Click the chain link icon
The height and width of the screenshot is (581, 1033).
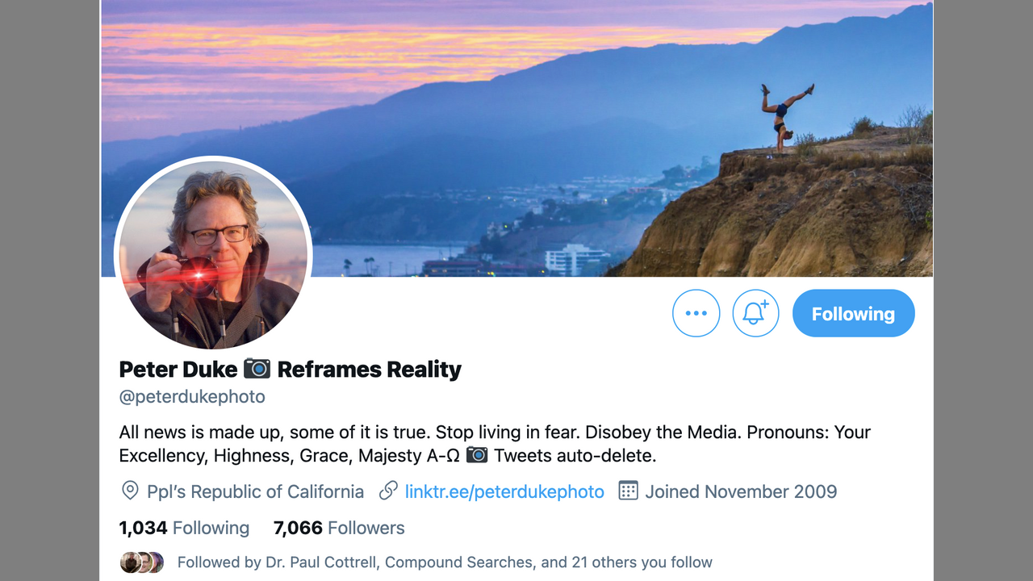(x=388, y=491)
